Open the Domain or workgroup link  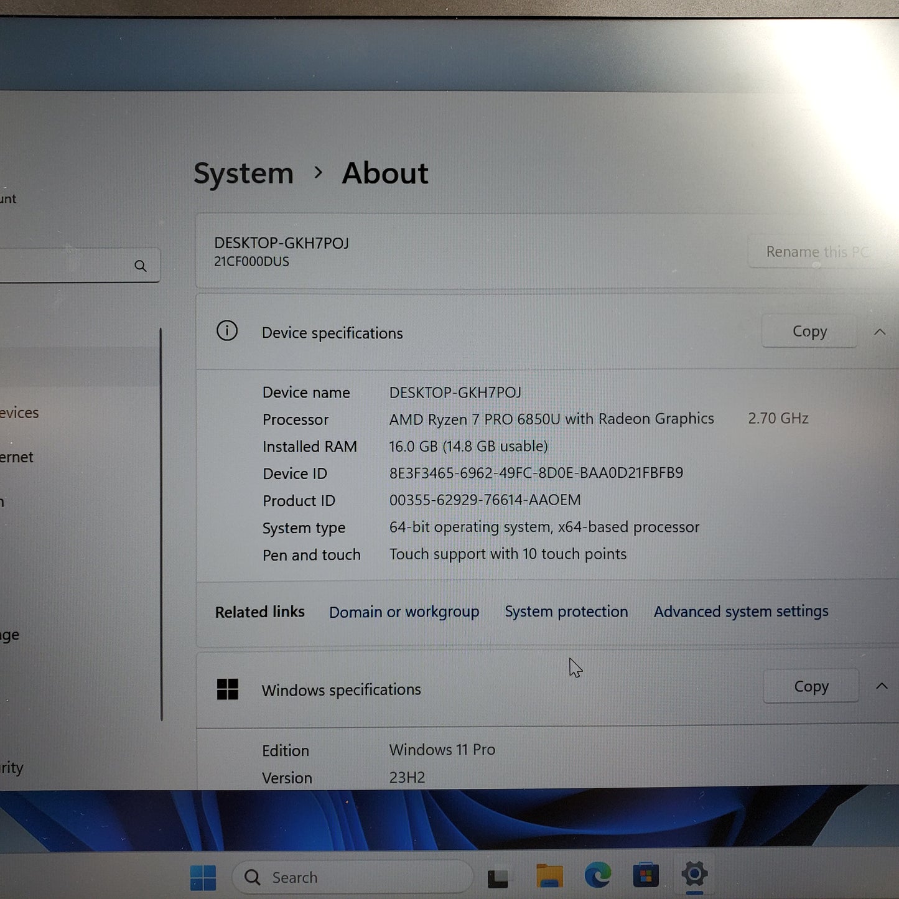point(403,612)
